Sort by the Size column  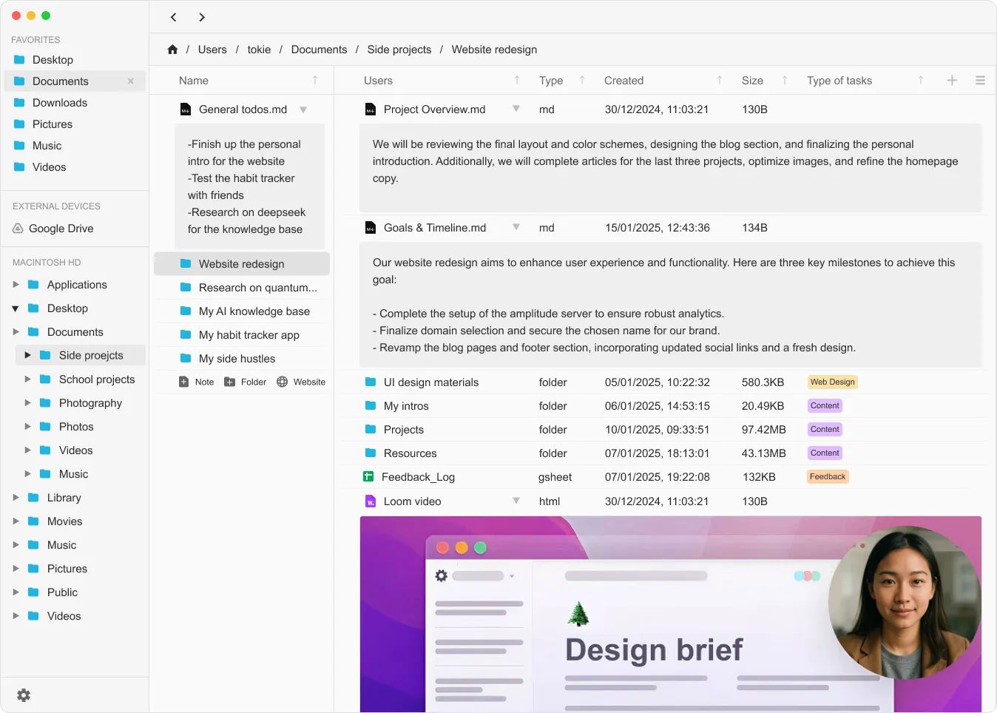pyautogui.click(x=785, y=81)
